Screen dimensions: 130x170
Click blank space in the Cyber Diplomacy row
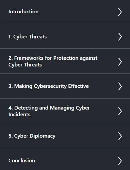pos(86,136)
